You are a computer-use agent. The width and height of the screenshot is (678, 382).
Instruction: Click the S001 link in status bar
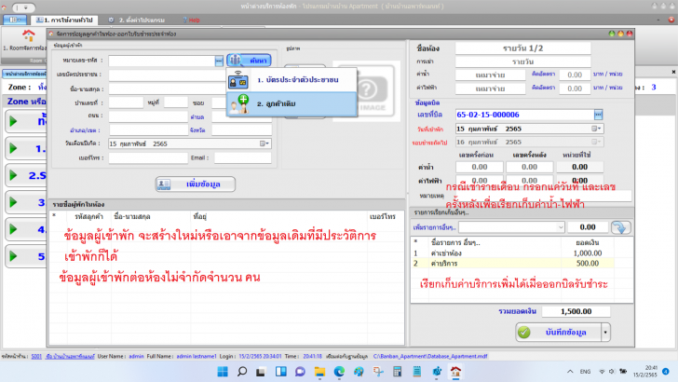(36, 357)
